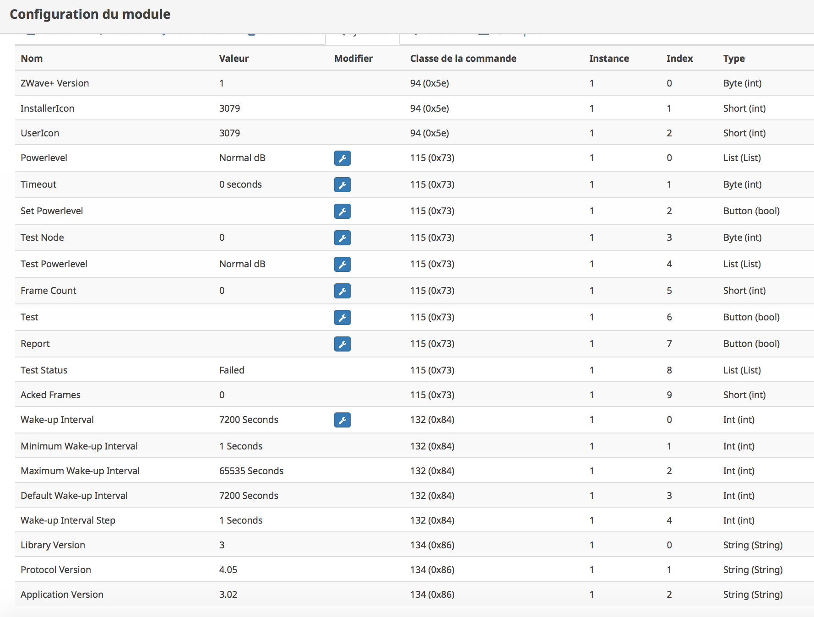Click the Nom column header

32,59
